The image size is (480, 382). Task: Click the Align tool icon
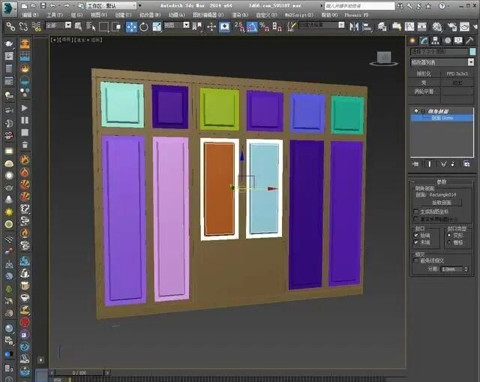[x=367, y=27]
